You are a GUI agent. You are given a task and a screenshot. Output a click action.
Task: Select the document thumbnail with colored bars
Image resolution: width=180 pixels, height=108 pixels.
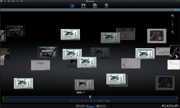(163, 51)
